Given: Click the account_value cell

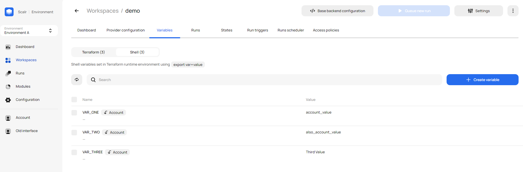Looking at the screenshot, I should click(319, 112).
